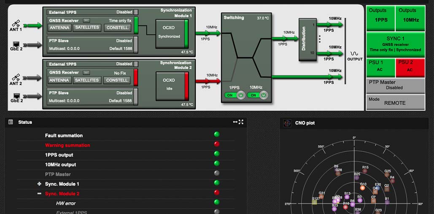The width and height of the screenshot is (434, 214).
Task: Click the Module 1 OCXO Synchronized block
Action: 172,33
